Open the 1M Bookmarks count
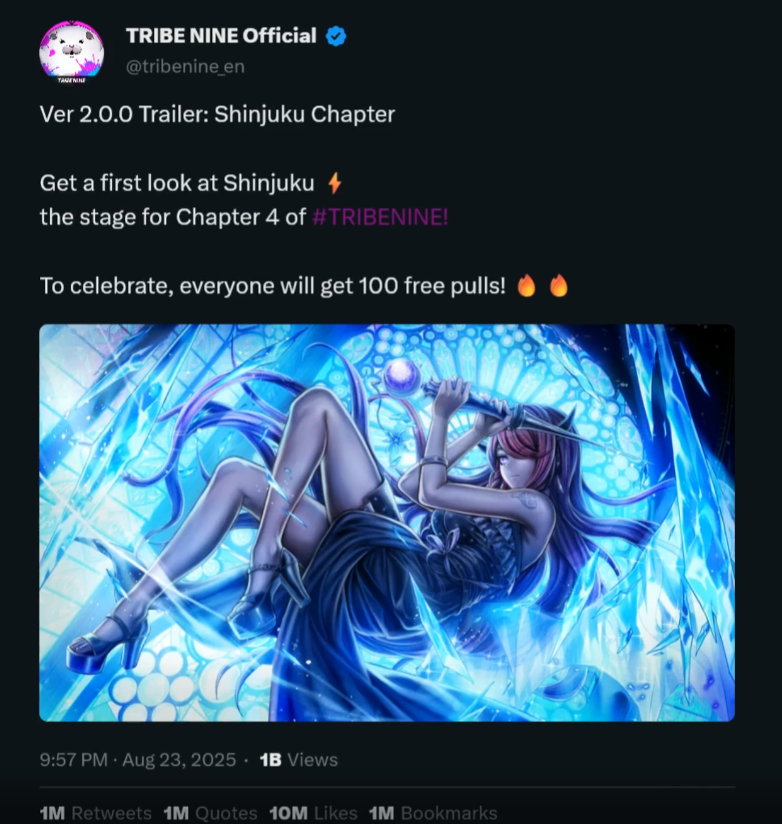Viewport: 782px width, 824px height. tap(433, 813)
